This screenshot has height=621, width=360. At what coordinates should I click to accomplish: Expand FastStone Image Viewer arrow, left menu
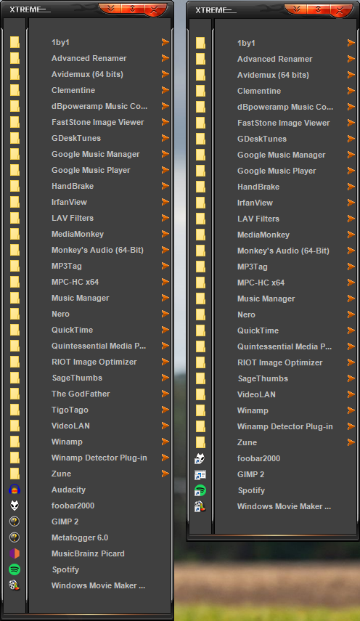point(165,122)
